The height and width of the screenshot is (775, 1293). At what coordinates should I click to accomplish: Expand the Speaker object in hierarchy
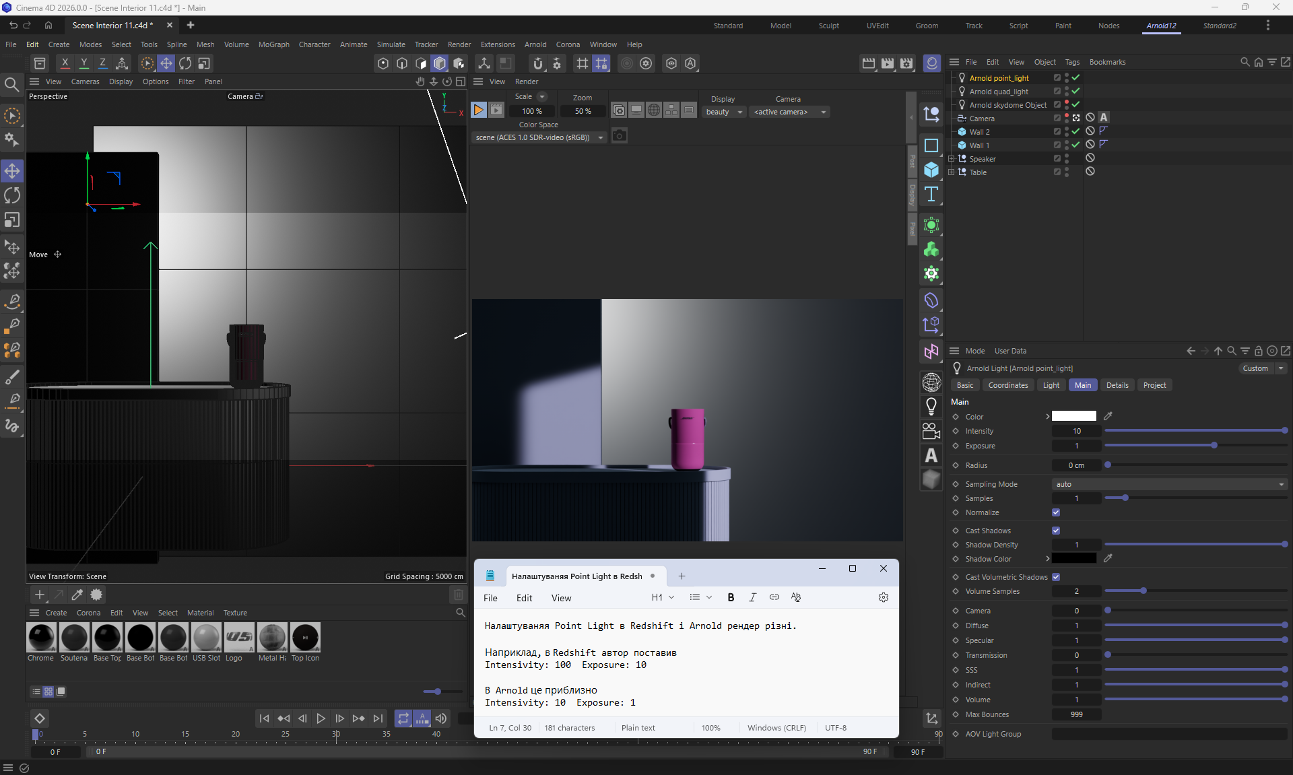pos(952,159)
